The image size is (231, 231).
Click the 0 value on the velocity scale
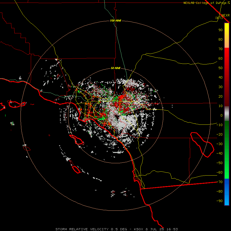click(222, 115)
